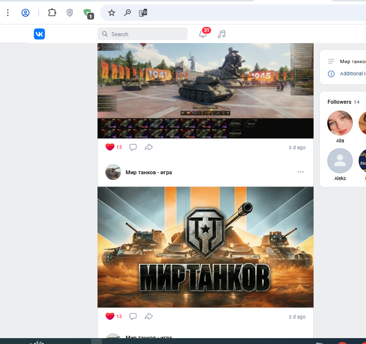
Task: Comment on the МИР ТАНКОВ logo post
Action: coord(133,317)
